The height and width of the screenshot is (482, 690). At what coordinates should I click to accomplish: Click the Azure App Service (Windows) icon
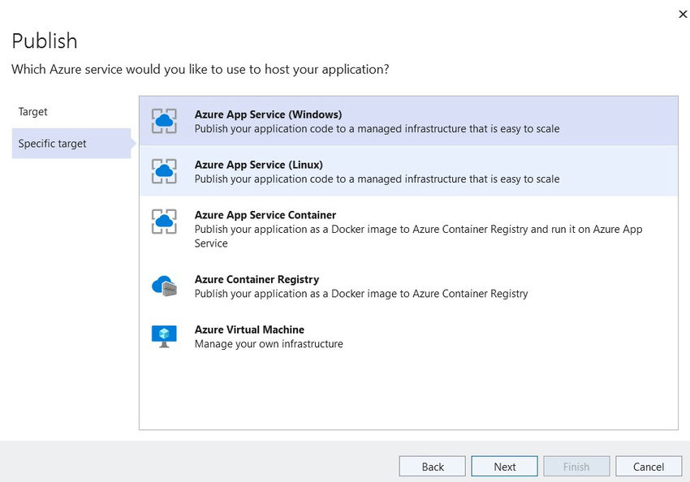click(165, 120)
